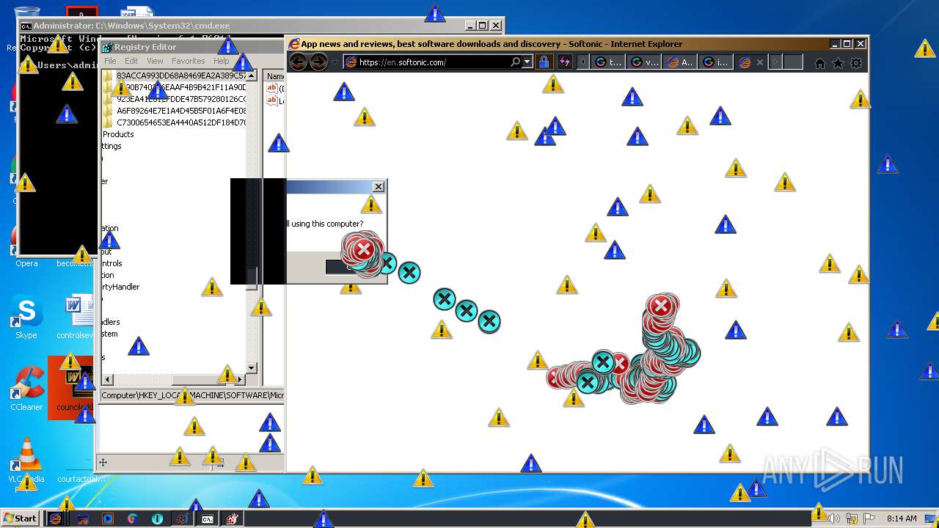Screen dimensions: 939x528
Task: Open the Start menu
Action: tap(20, 518)
